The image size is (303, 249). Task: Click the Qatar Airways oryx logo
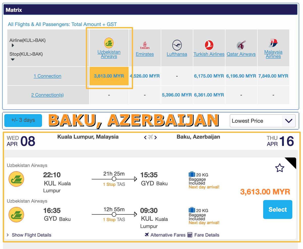[x=241, y=45]
